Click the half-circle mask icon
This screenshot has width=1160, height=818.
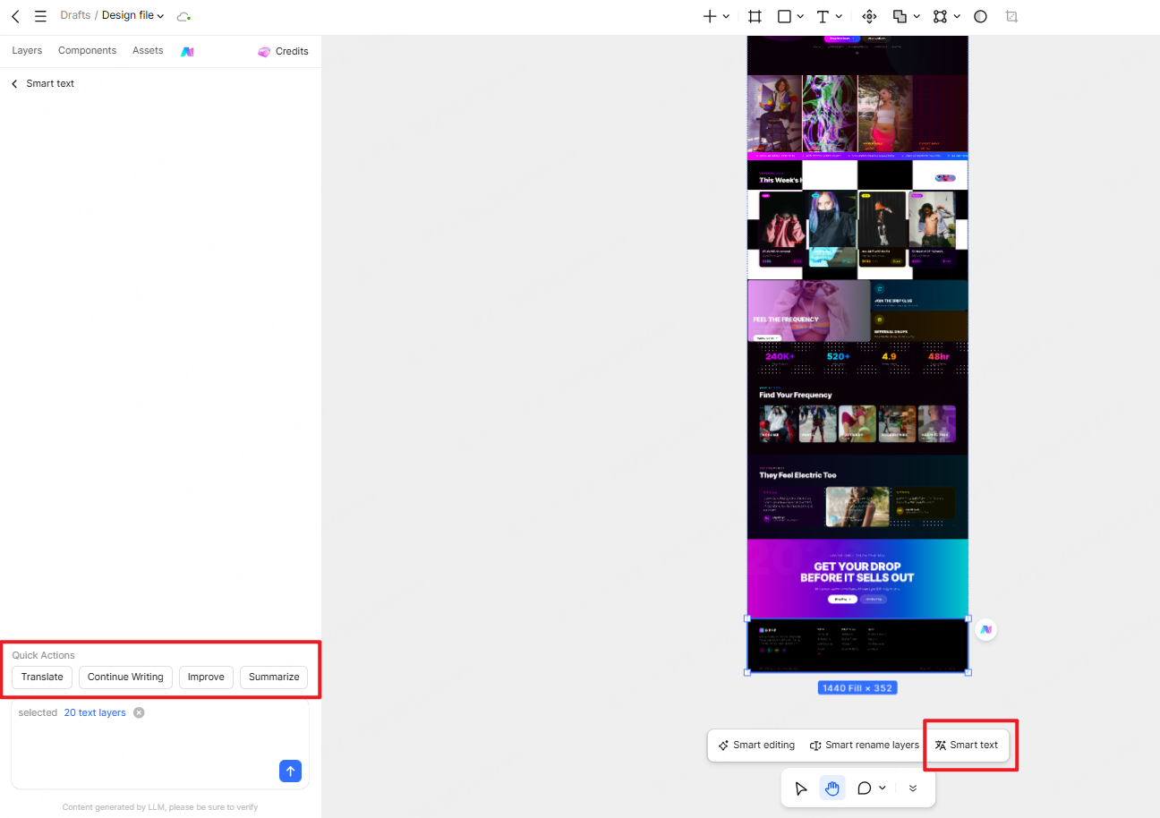click(x=980, y=16)
